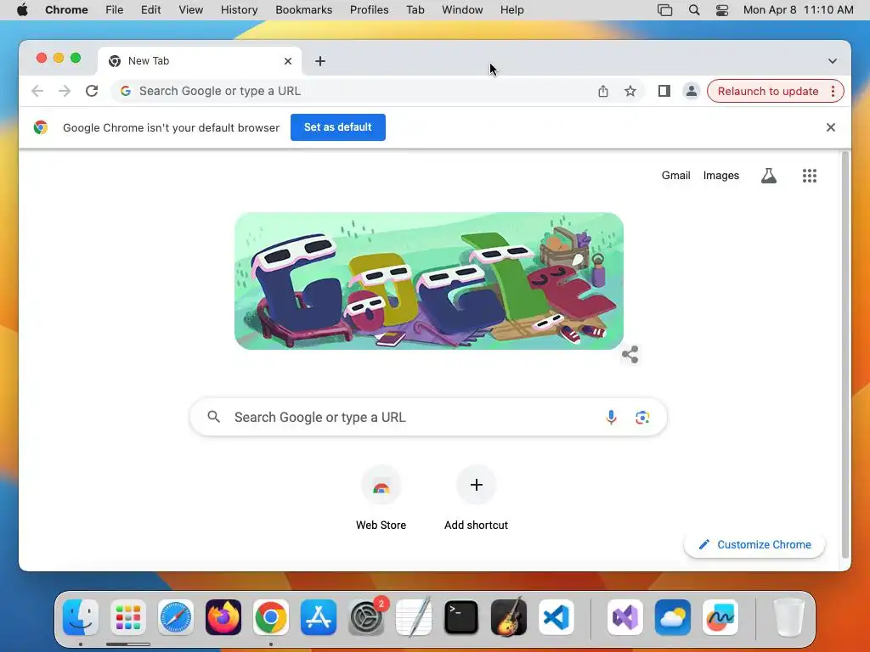The image size is (870, 652).
Task: Open the Help menu
Action: tap(511, 10)
